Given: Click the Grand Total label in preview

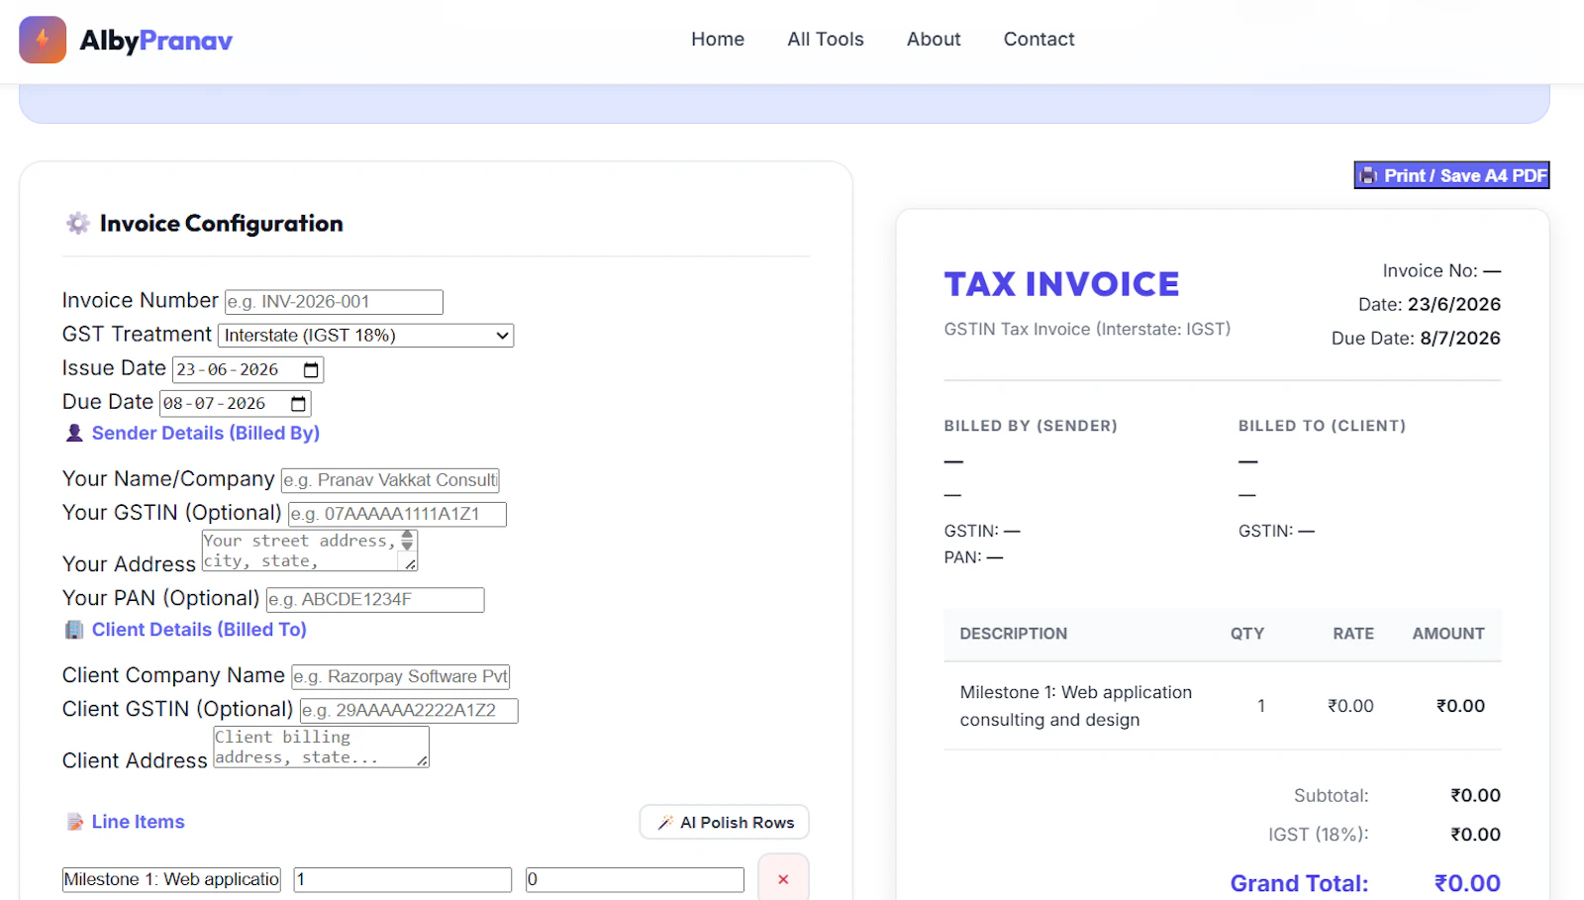Looking at the screenshot, I should (x=1299, y=883).
